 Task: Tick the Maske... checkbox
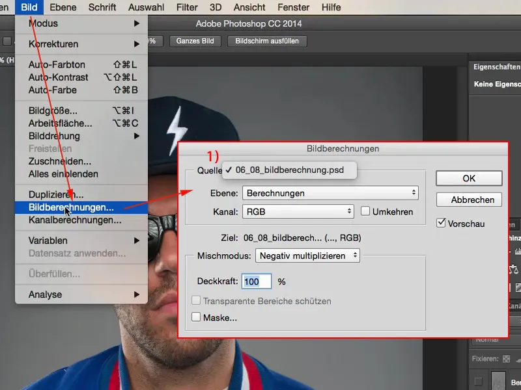[x=196, y=317]
